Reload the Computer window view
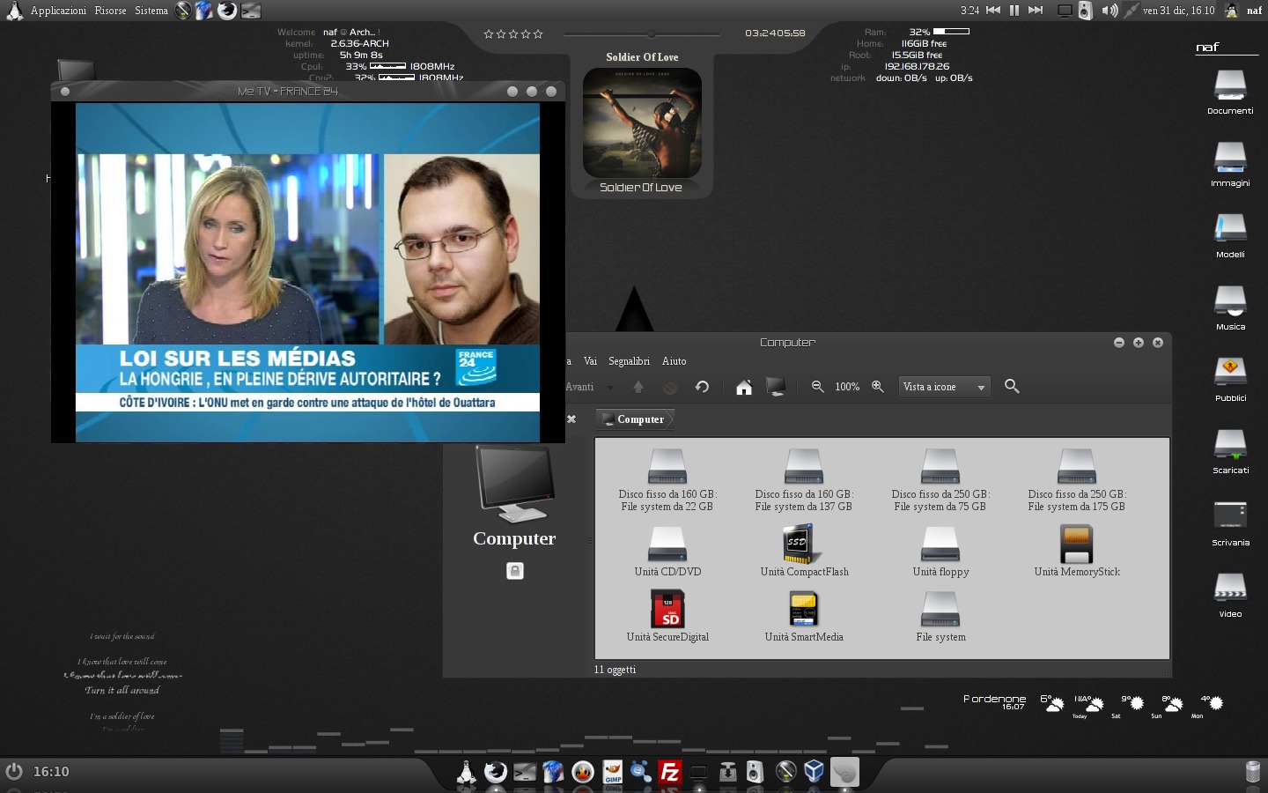The height and width of the screenshot is (793, 1268). click(702, 387)
